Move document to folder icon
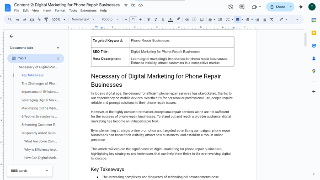Image resolution: width=320 pixels, height=180 pixels. pos(133,5)
